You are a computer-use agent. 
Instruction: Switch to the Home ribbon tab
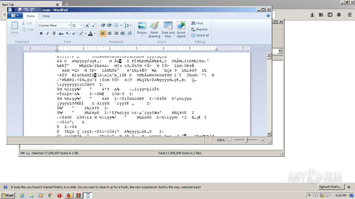31,16
